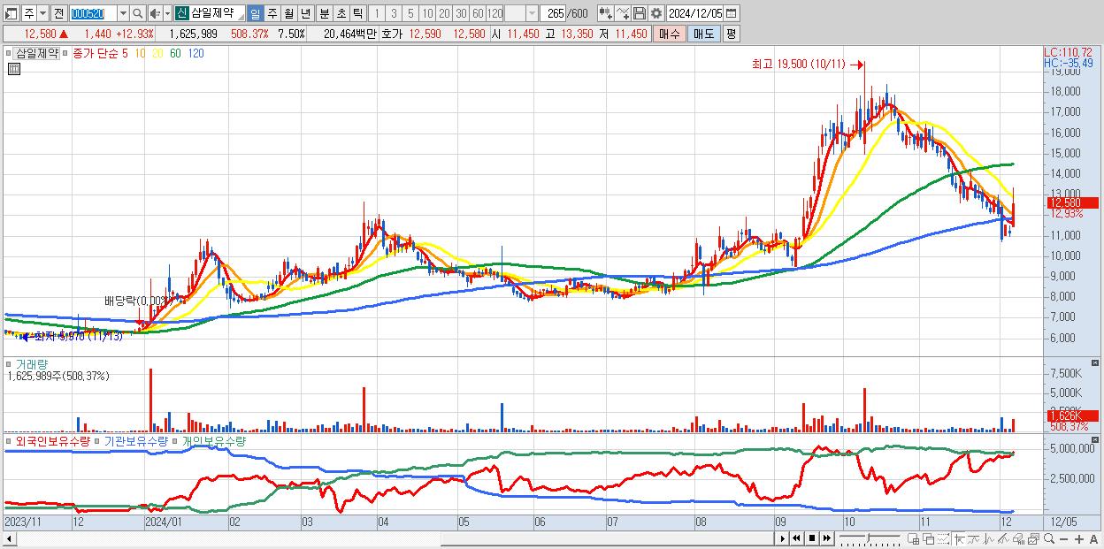Click the 종가 단순 5 moving average label
Screen dimensions: 1104x549
[x=100, y=53]
